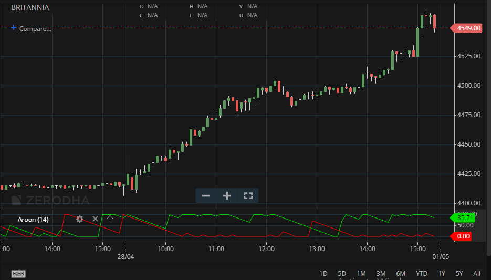This screenshot has height=280, width=491.
Task: Click the C: N/A close value
Action: point(149,15)
